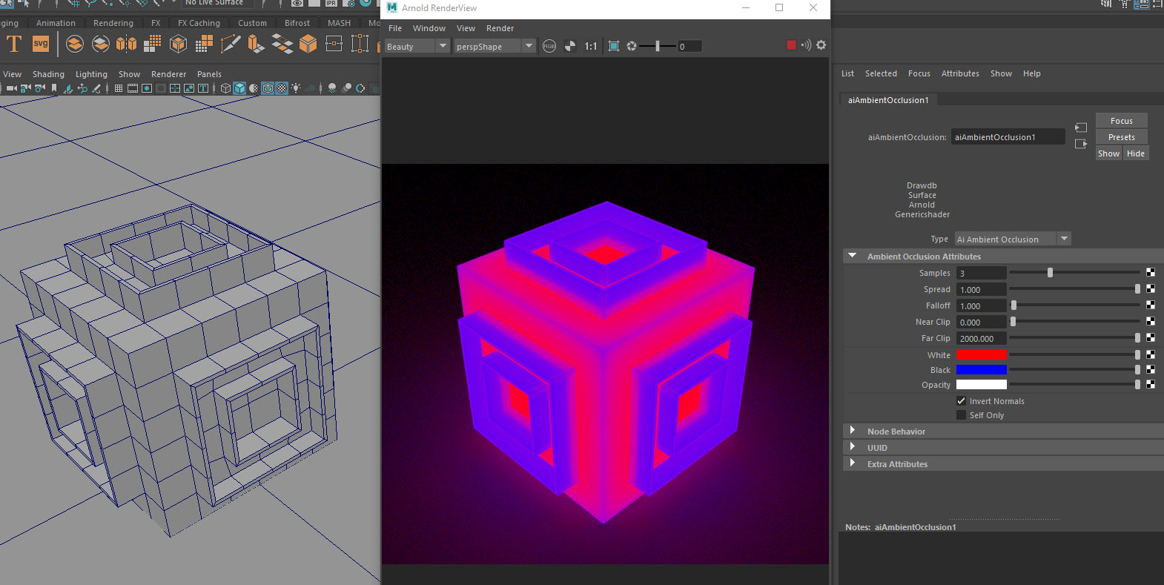1164x585 pixels.
Task: Uncheck the Invert Normals checkbox
Action: tap(961, 400)
